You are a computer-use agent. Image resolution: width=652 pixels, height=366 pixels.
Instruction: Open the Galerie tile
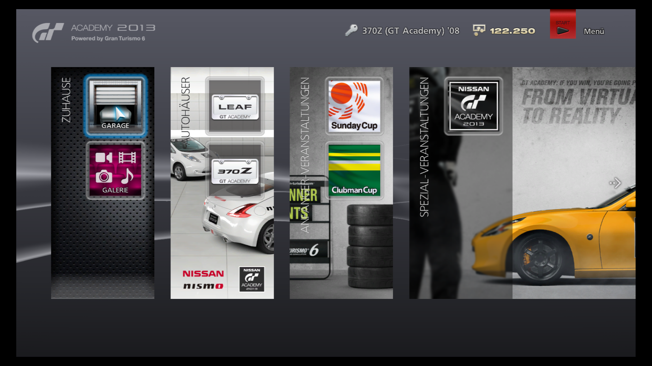coord(115,170)
